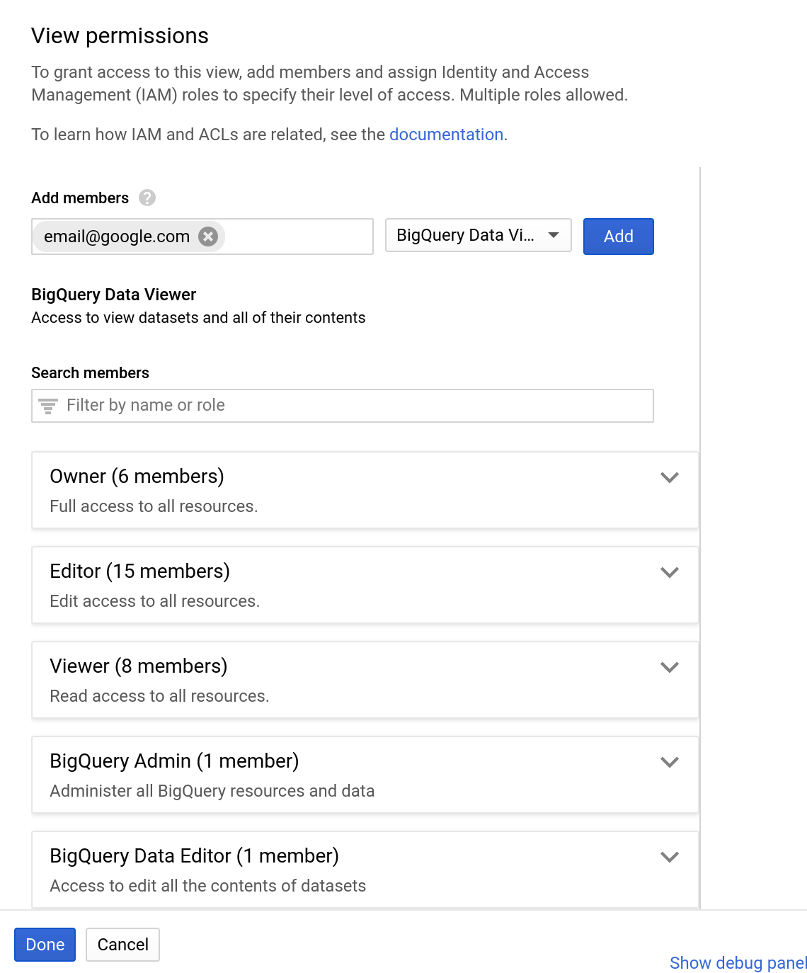
Task: Open the documentation link
Action: coord(446,135)
